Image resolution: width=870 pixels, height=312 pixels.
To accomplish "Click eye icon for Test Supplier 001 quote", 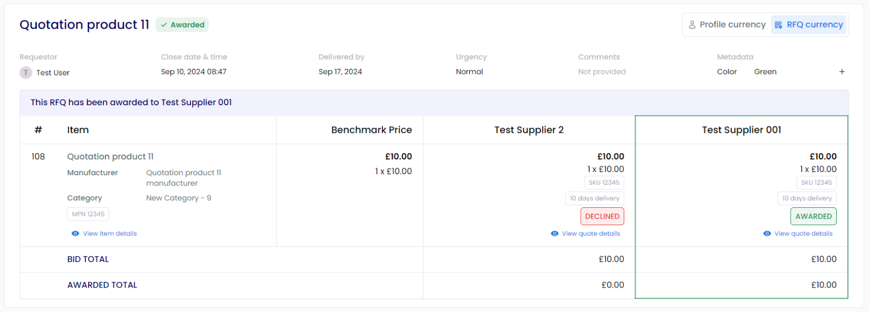I will (x=767, y=234).
